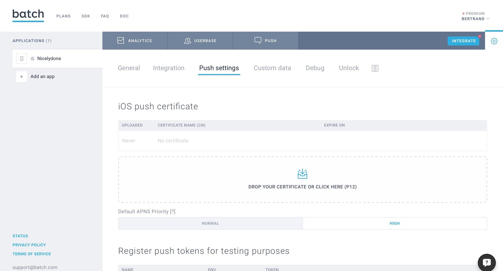The height and width of the screenshot is (271, 503).
Task: Open the Terms of Service link
Action: (32, 254)
